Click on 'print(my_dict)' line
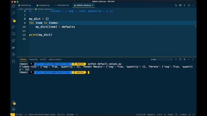This screenshot has width=207, height=116. coord(40,35)
